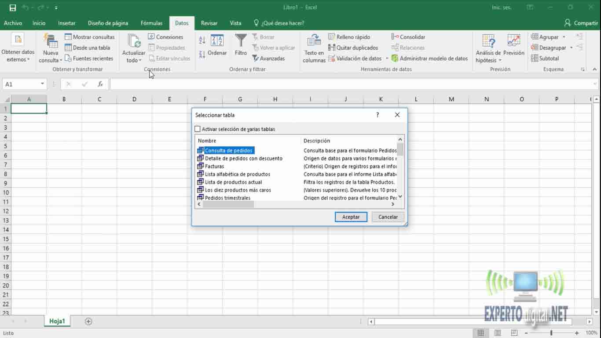Screen dimensions: 601x338
Task: Select Facturas in the table list
Action: pyautogui.click(x=214, y=166)
